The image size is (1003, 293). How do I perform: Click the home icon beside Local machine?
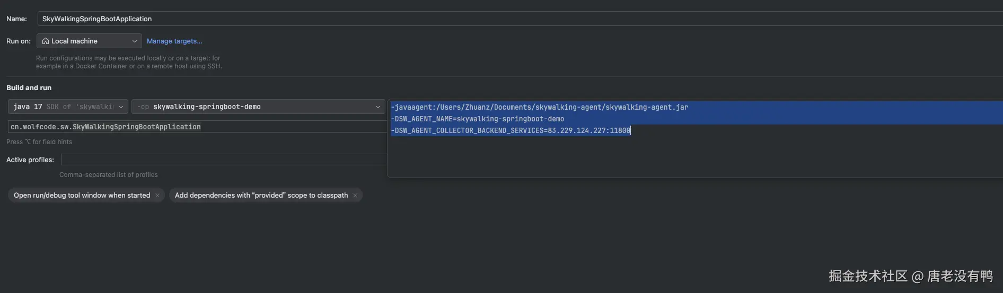46,41
